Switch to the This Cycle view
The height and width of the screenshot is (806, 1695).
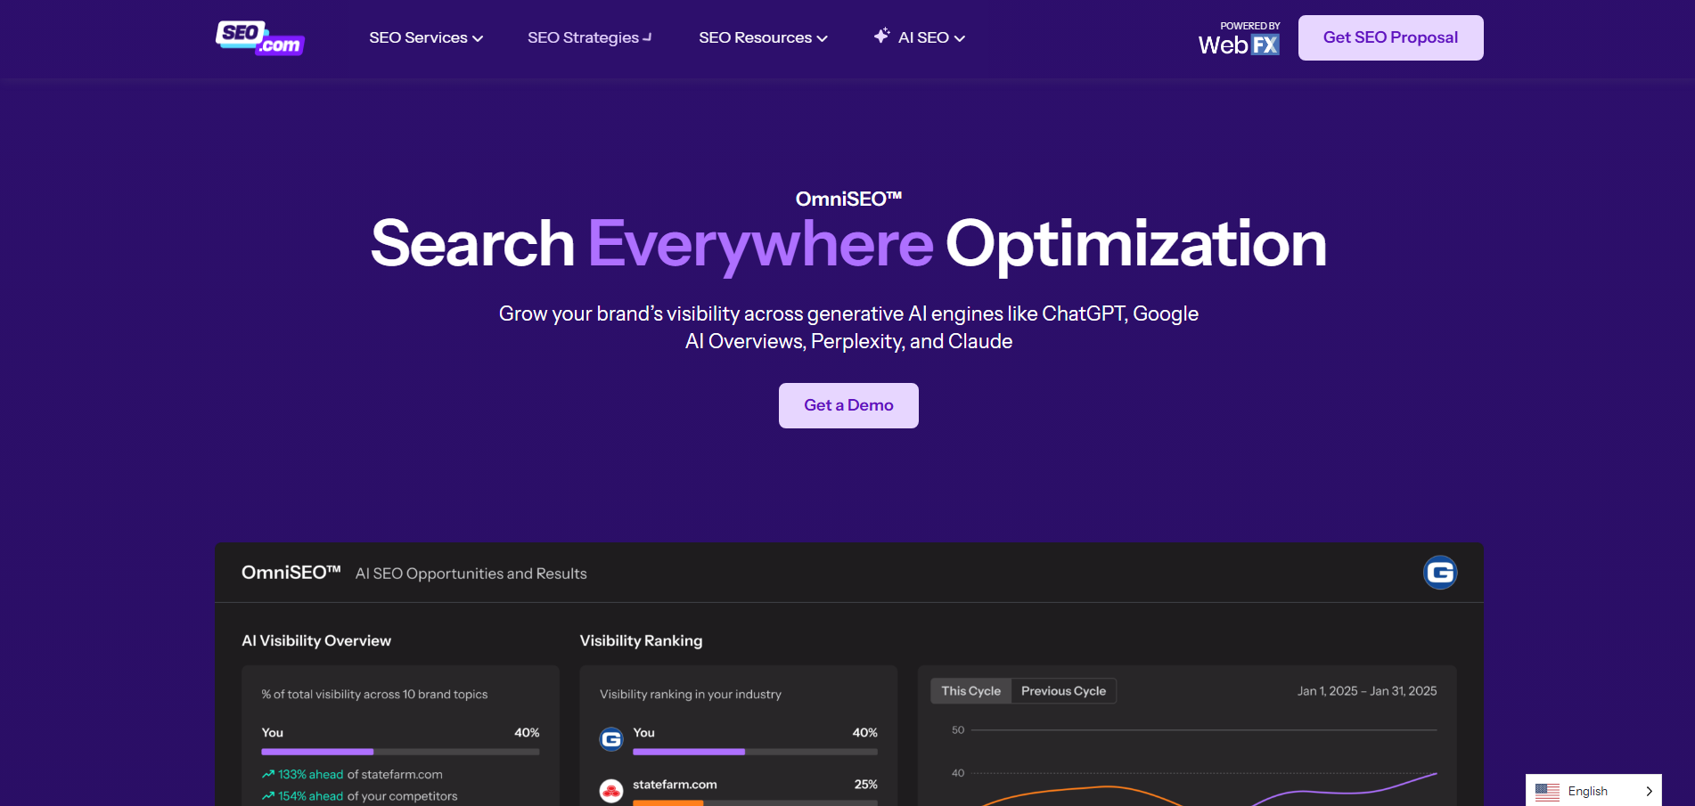click(970, 690)
